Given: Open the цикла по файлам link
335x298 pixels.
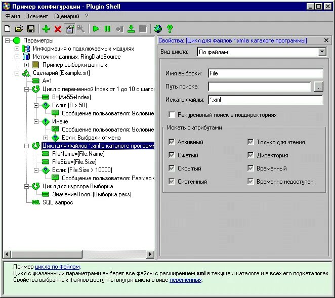Looking at the screenshot, I should (x=57, y=267).
